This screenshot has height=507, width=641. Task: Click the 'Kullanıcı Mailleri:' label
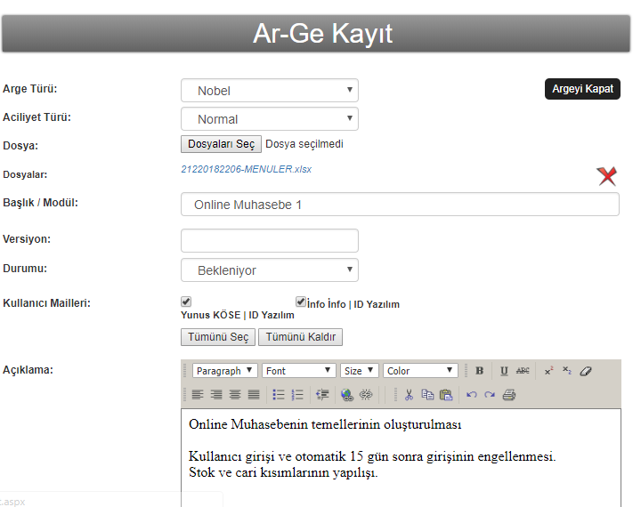(x=46, y=303)
